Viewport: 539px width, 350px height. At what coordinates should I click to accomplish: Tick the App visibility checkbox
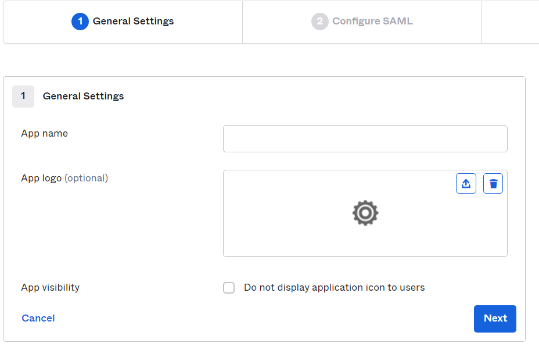[229, 288]
